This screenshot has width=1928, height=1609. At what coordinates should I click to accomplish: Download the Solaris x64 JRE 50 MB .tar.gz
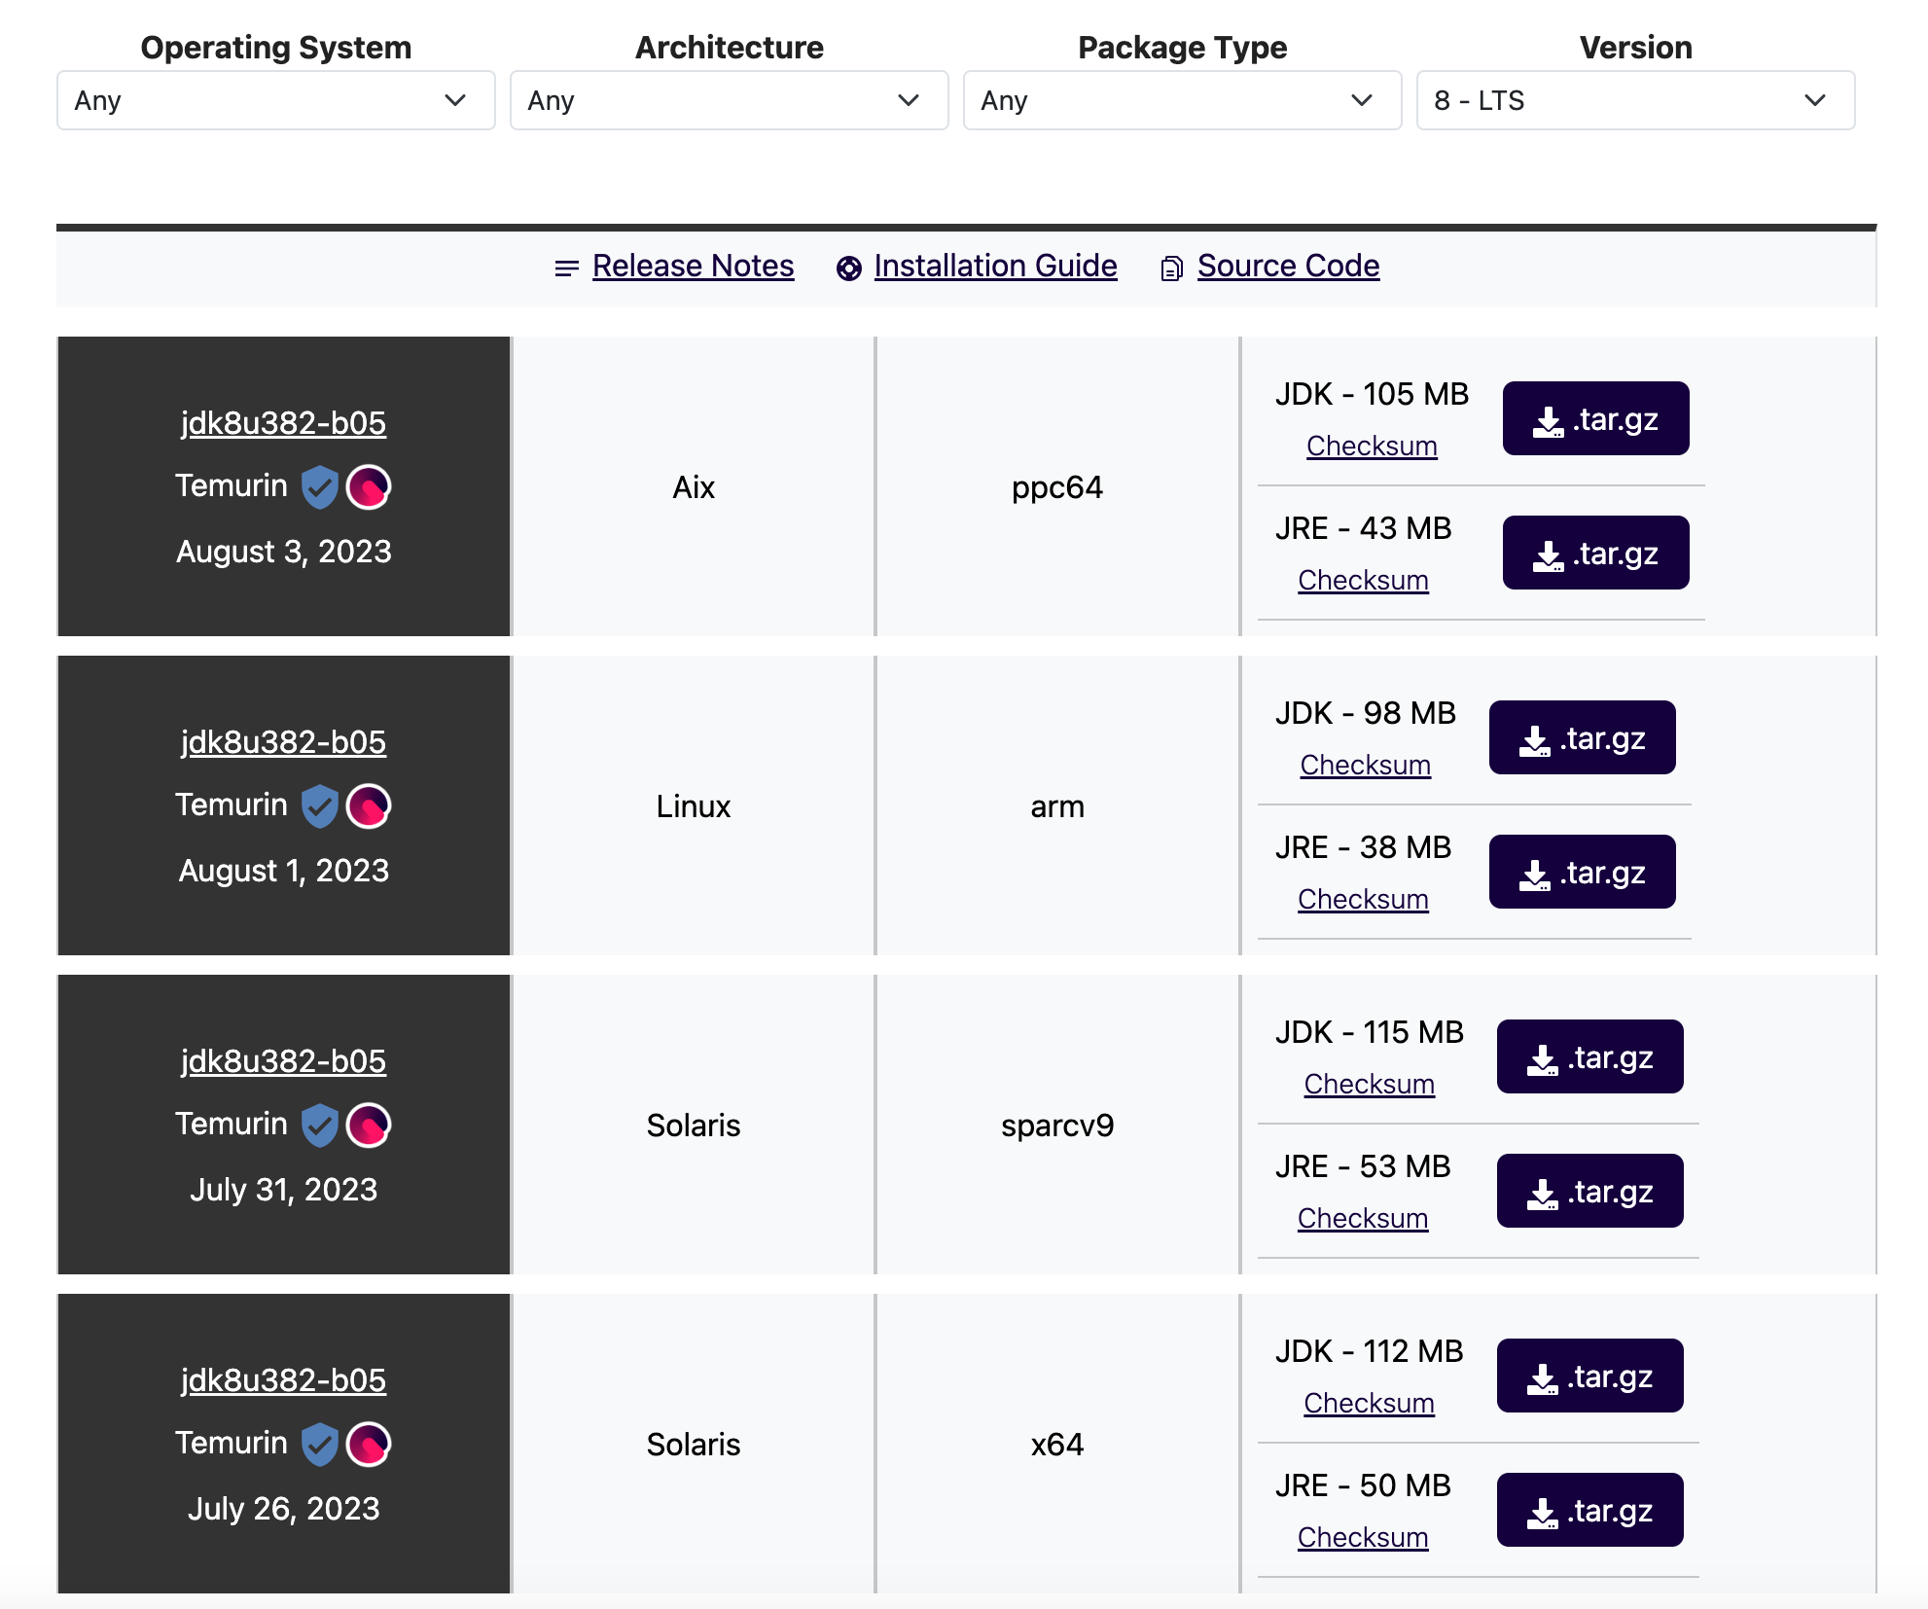[1589, 1510]
